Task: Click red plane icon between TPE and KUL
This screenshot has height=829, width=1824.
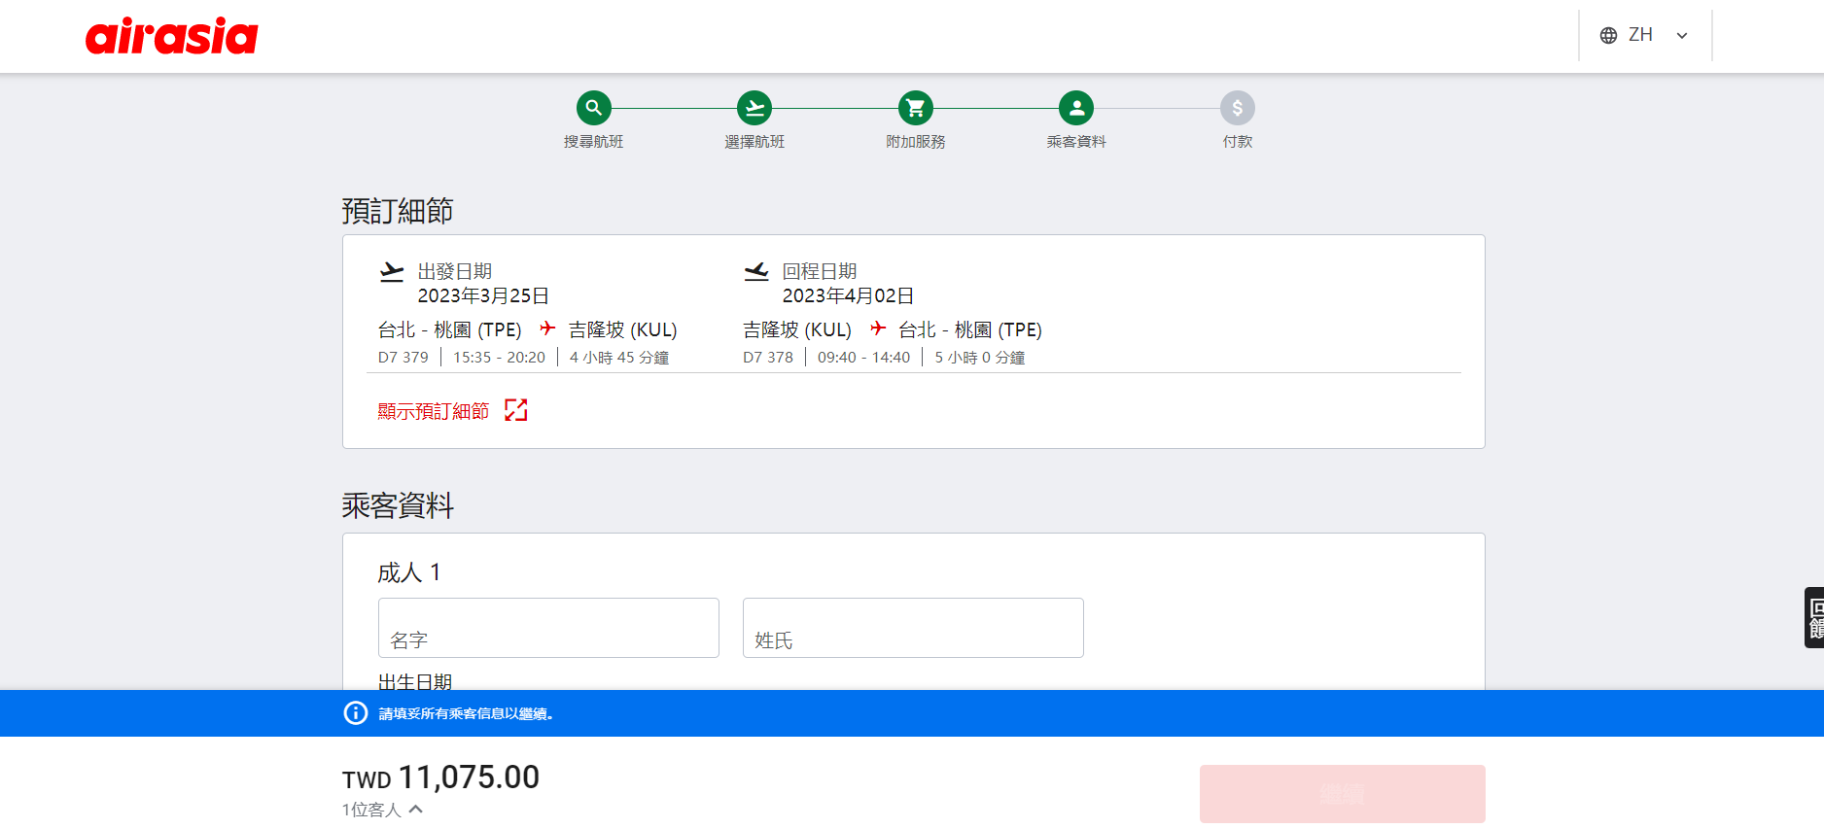Action: point(547,328)
